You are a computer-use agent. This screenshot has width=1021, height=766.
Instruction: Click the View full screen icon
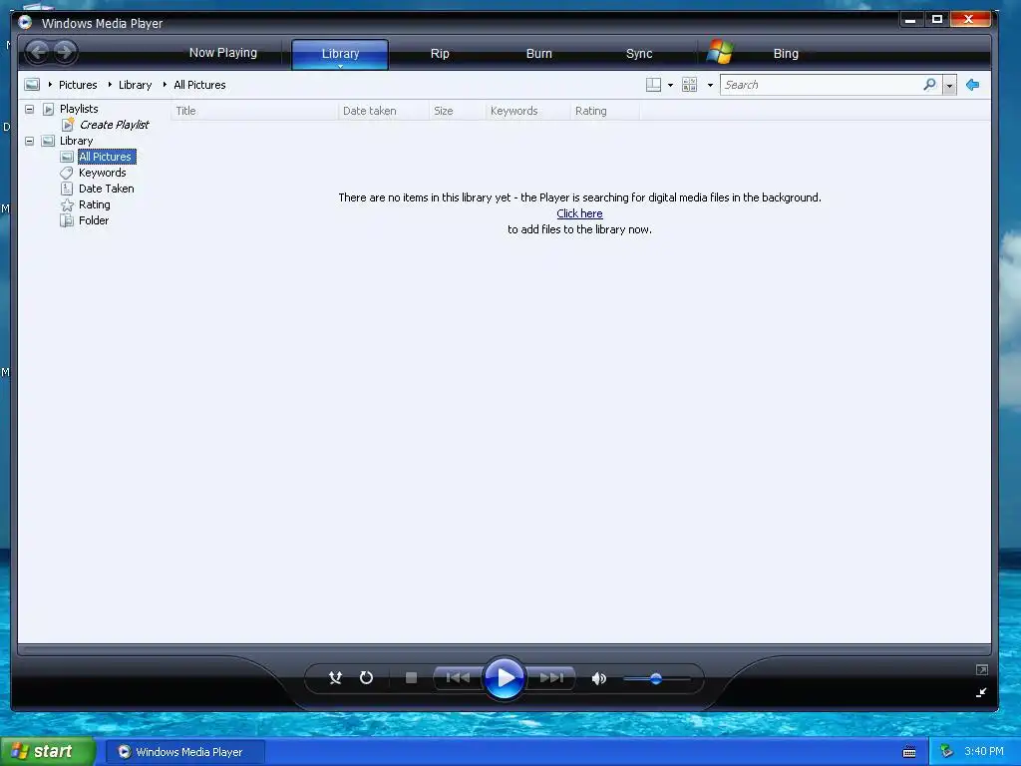click(x=981, y=669)
